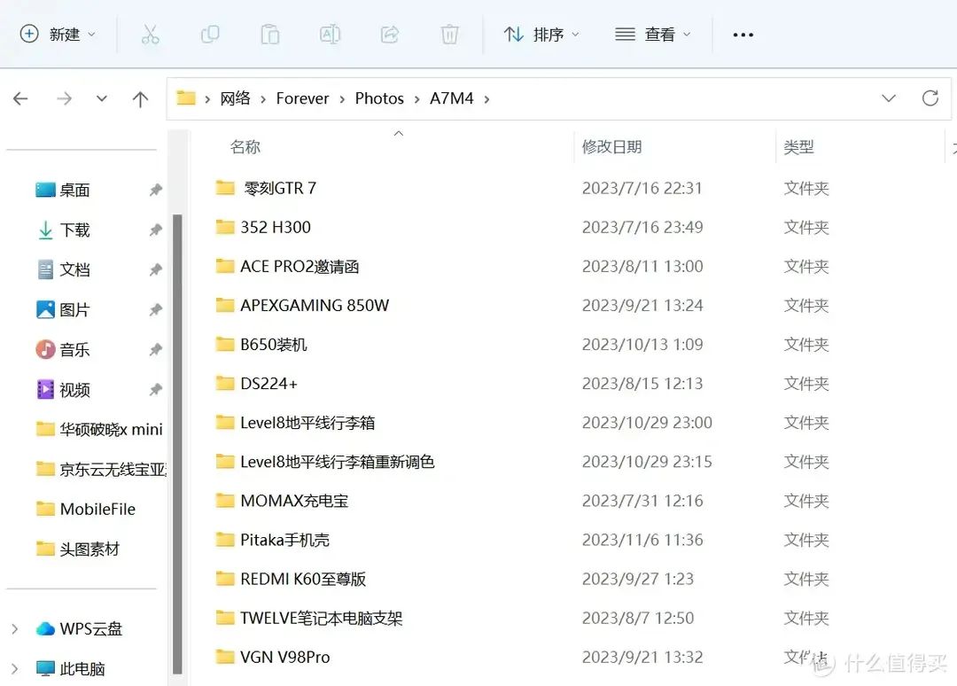Open the 京东云无线宝 folder in sidebar

point(100,470)
